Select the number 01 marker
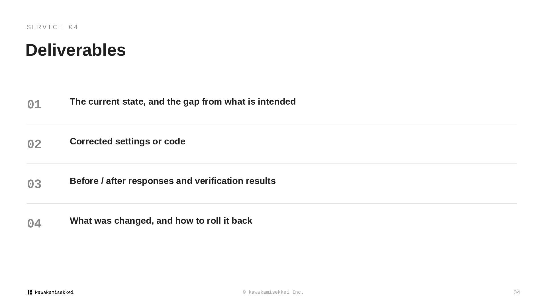 point(34,105)
